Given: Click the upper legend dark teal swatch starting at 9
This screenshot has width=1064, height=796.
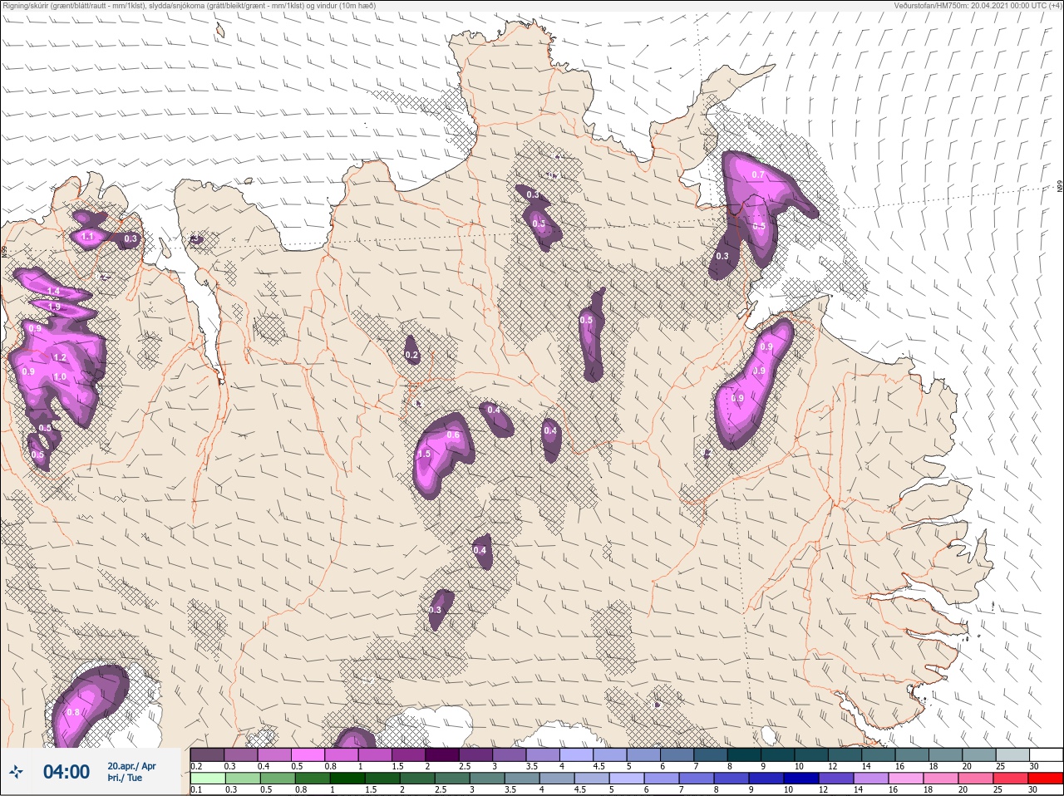Looking at the screenshot, I should point(777,754).
